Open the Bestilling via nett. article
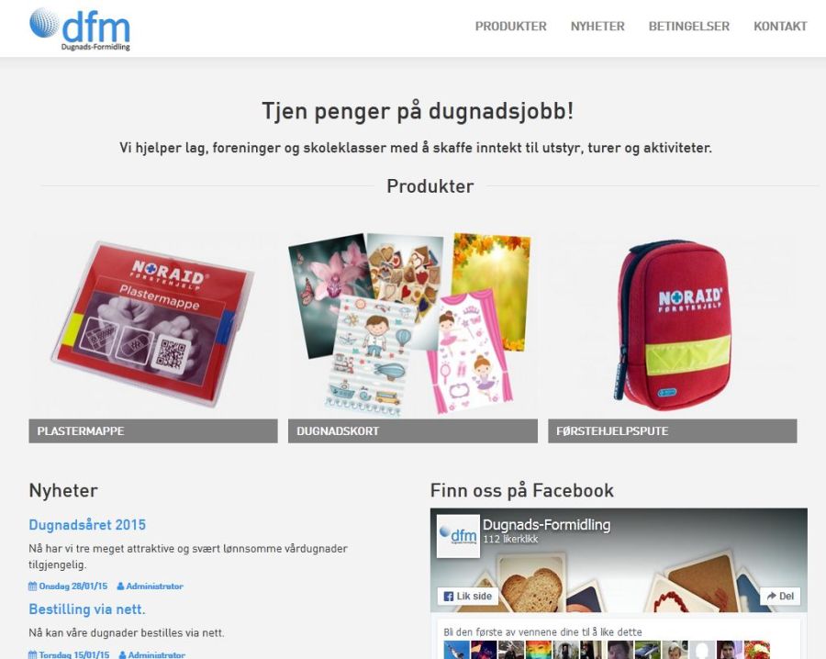 pos(87,609)
